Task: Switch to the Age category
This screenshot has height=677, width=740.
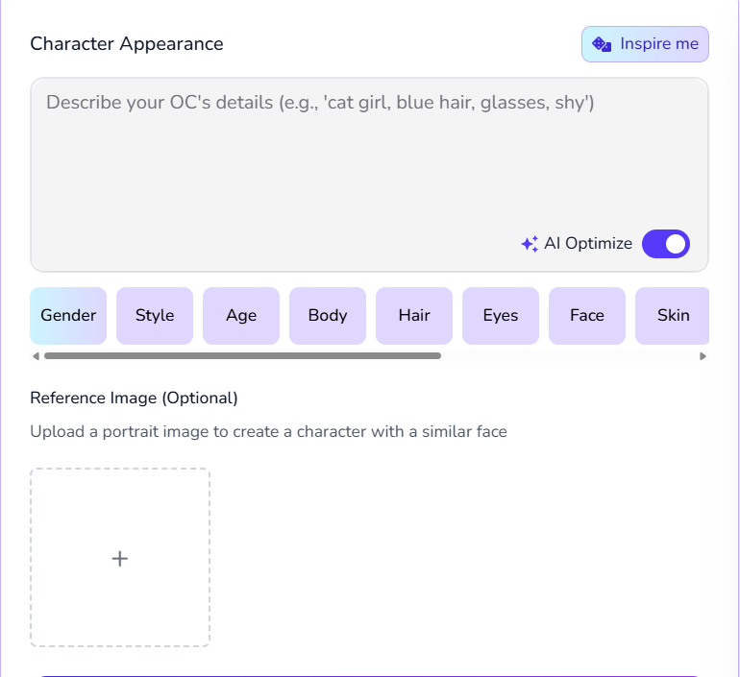Action: pos(241,315)
